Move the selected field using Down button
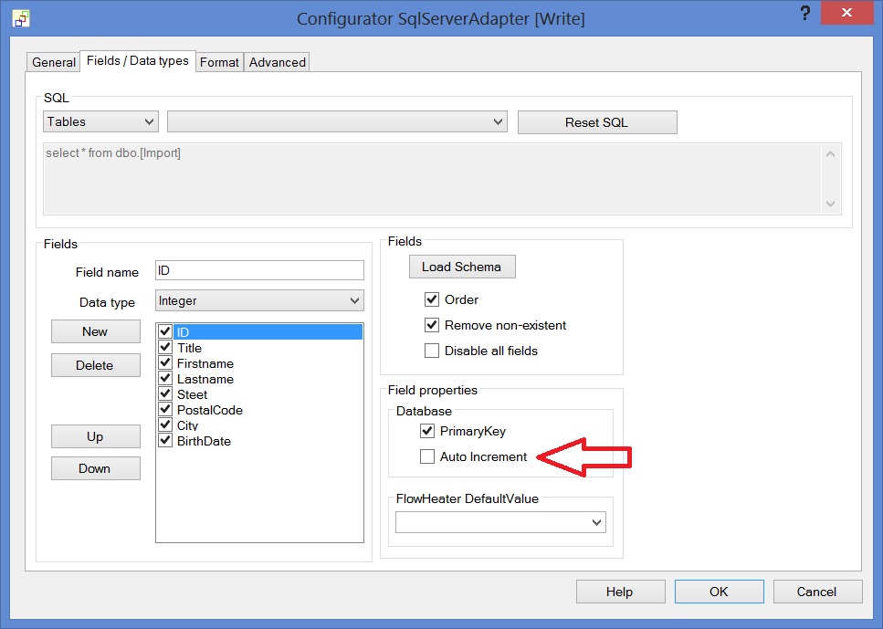The image size is (883, 629). [95, 467]
